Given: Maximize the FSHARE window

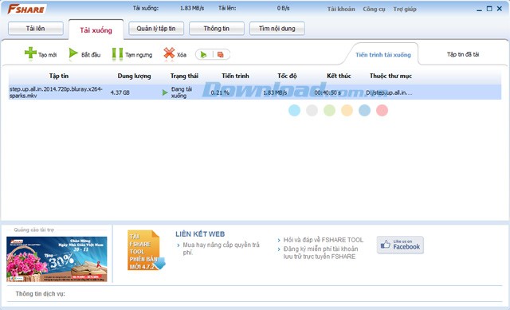Looking at the screenshot, I should pos(489,9).
